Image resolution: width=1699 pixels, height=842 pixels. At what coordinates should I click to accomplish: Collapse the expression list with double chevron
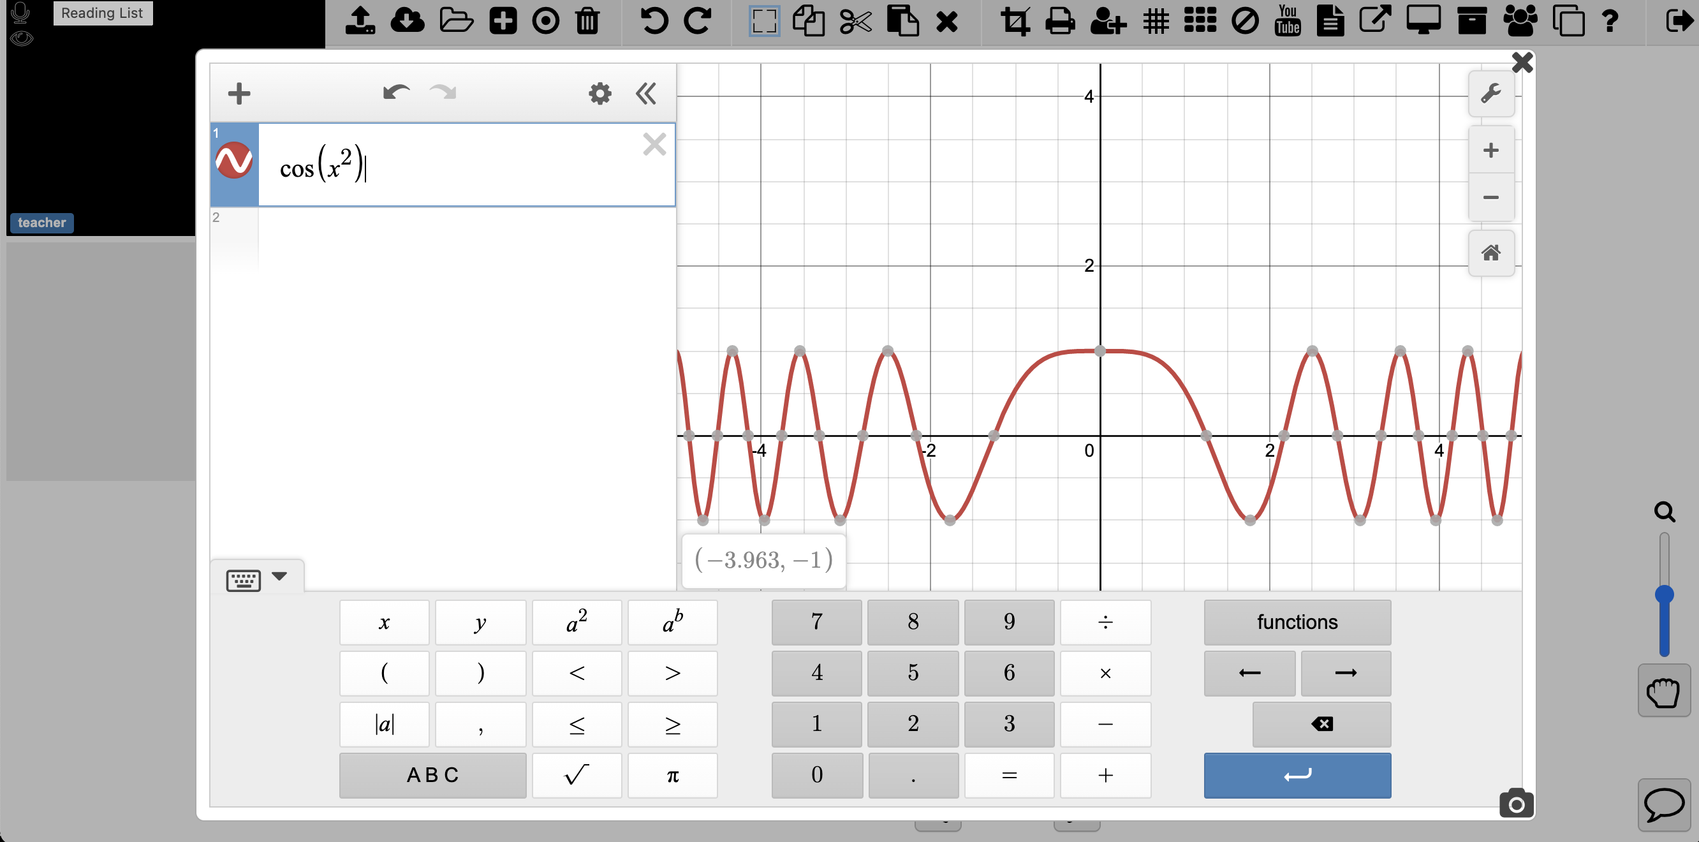pyautogui.click(x=645, y=93)
